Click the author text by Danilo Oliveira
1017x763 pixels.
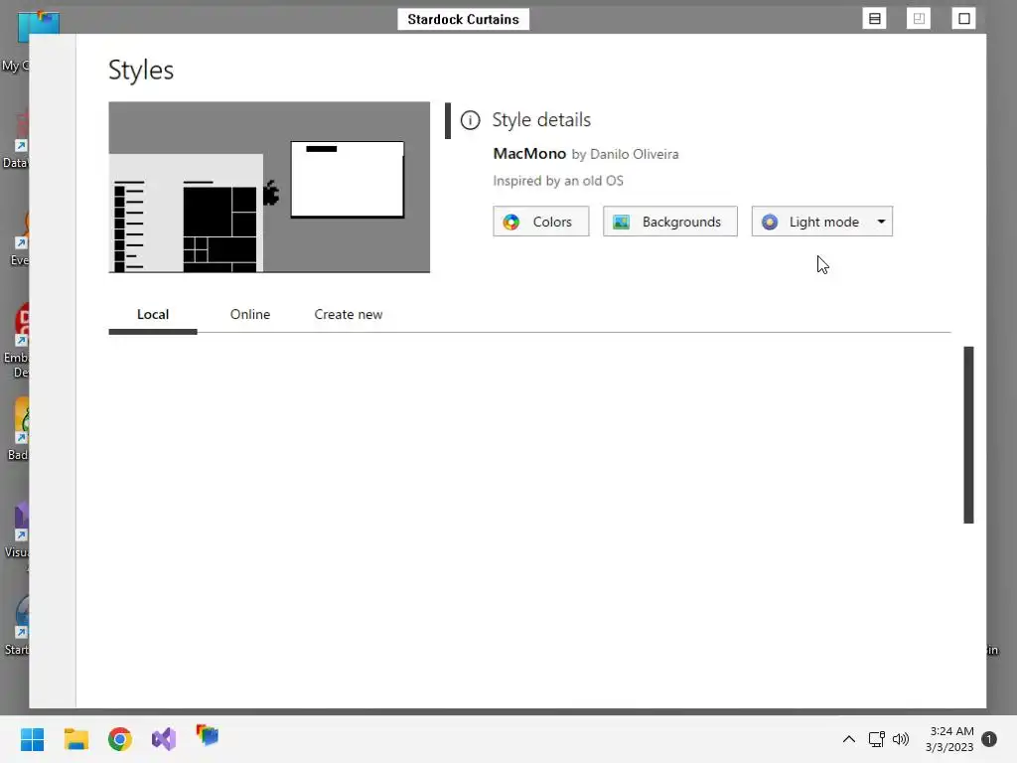tap(626, 154)
